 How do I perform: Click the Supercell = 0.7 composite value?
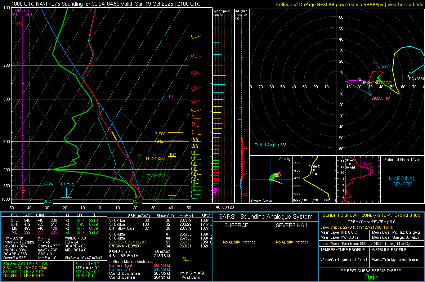pyautogui.click(x=87, y=264)
